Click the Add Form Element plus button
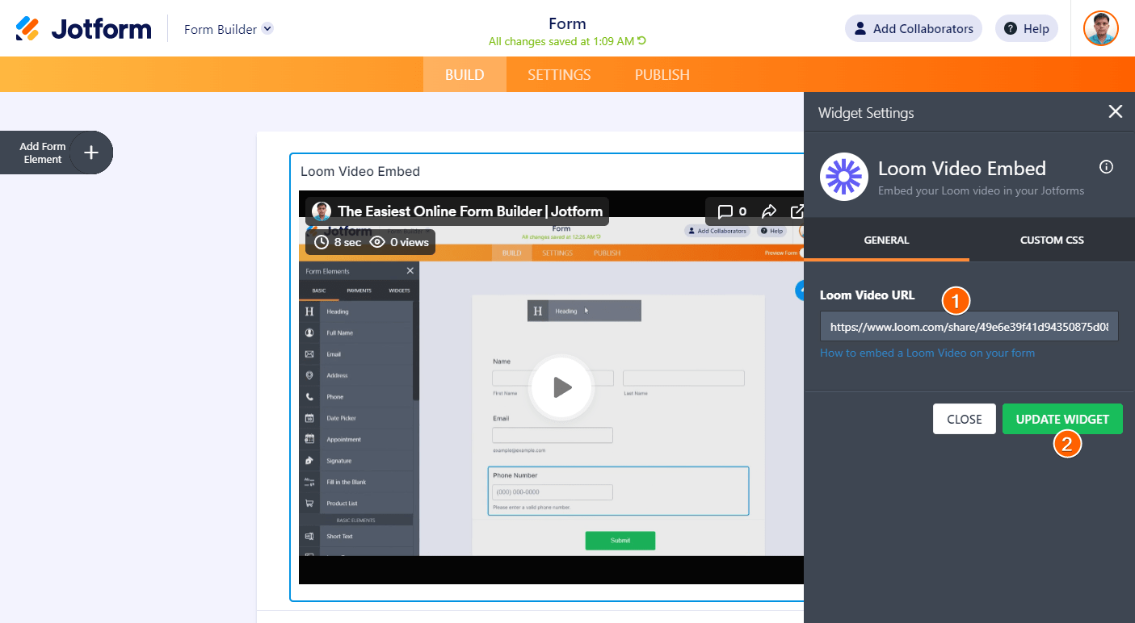 click(x=91, y=153)
